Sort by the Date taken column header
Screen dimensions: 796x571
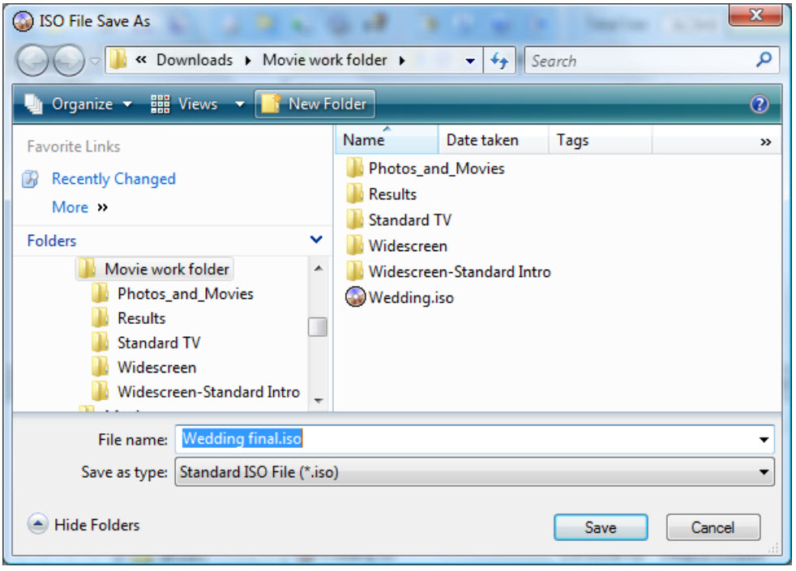493,139
